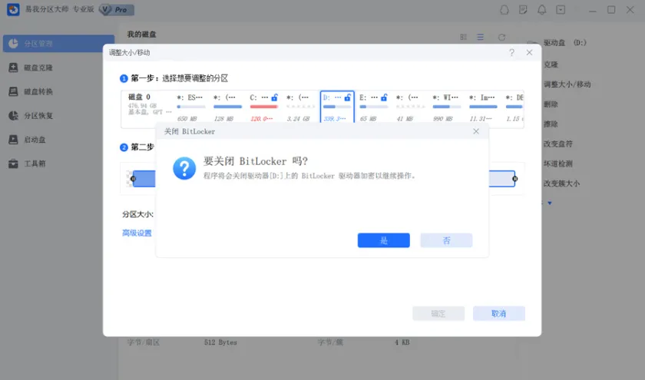Click the first title bar notification icon
The image size is (645, 380).
[504, 9]
